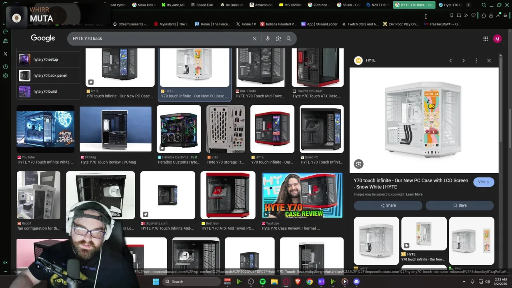This screenshot has width=512, height=288.
Task: Open a new browser tab with plus
Action: coord(468,5)
